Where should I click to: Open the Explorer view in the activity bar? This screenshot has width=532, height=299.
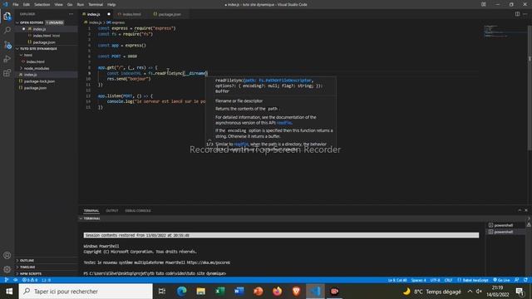pos(7,16)
